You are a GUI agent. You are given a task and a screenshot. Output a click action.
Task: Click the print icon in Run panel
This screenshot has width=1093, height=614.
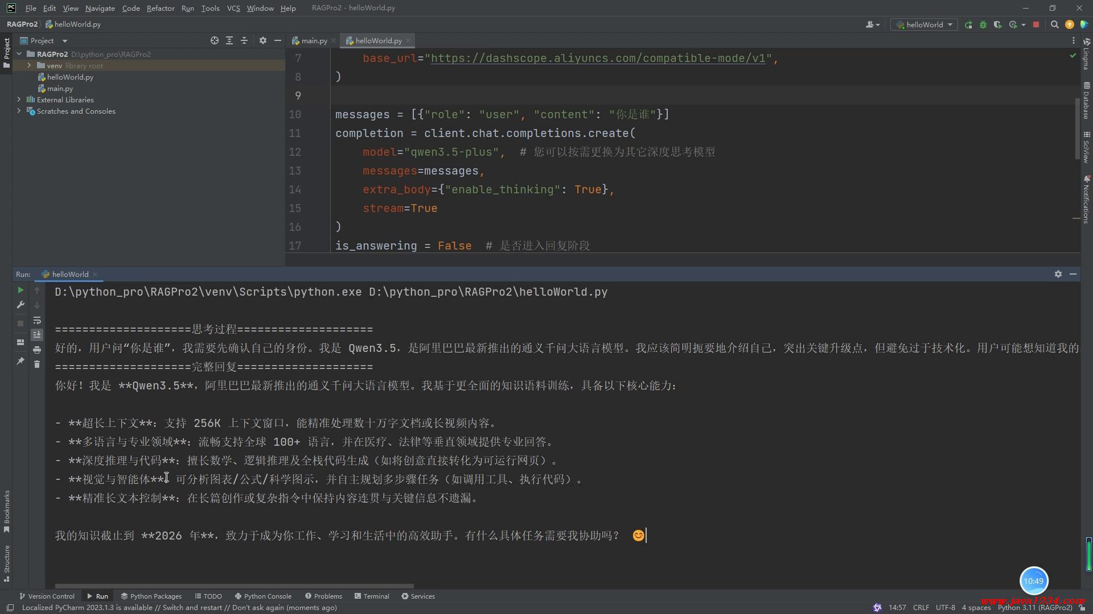point(37,350)
